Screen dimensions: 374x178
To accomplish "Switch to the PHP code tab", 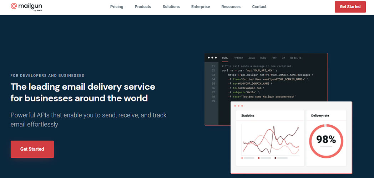I will [274, 58].
